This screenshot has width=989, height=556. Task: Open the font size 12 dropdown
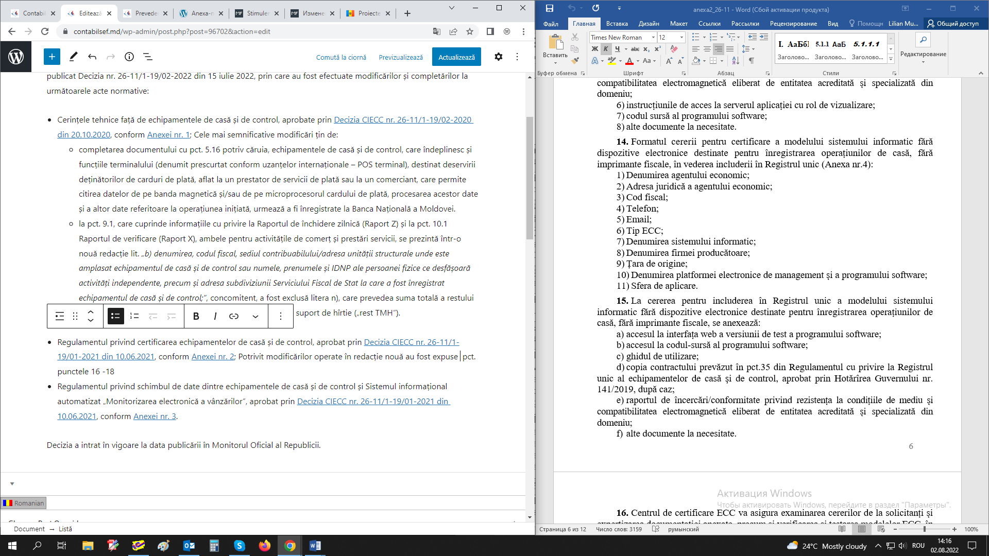pos(681,37)
